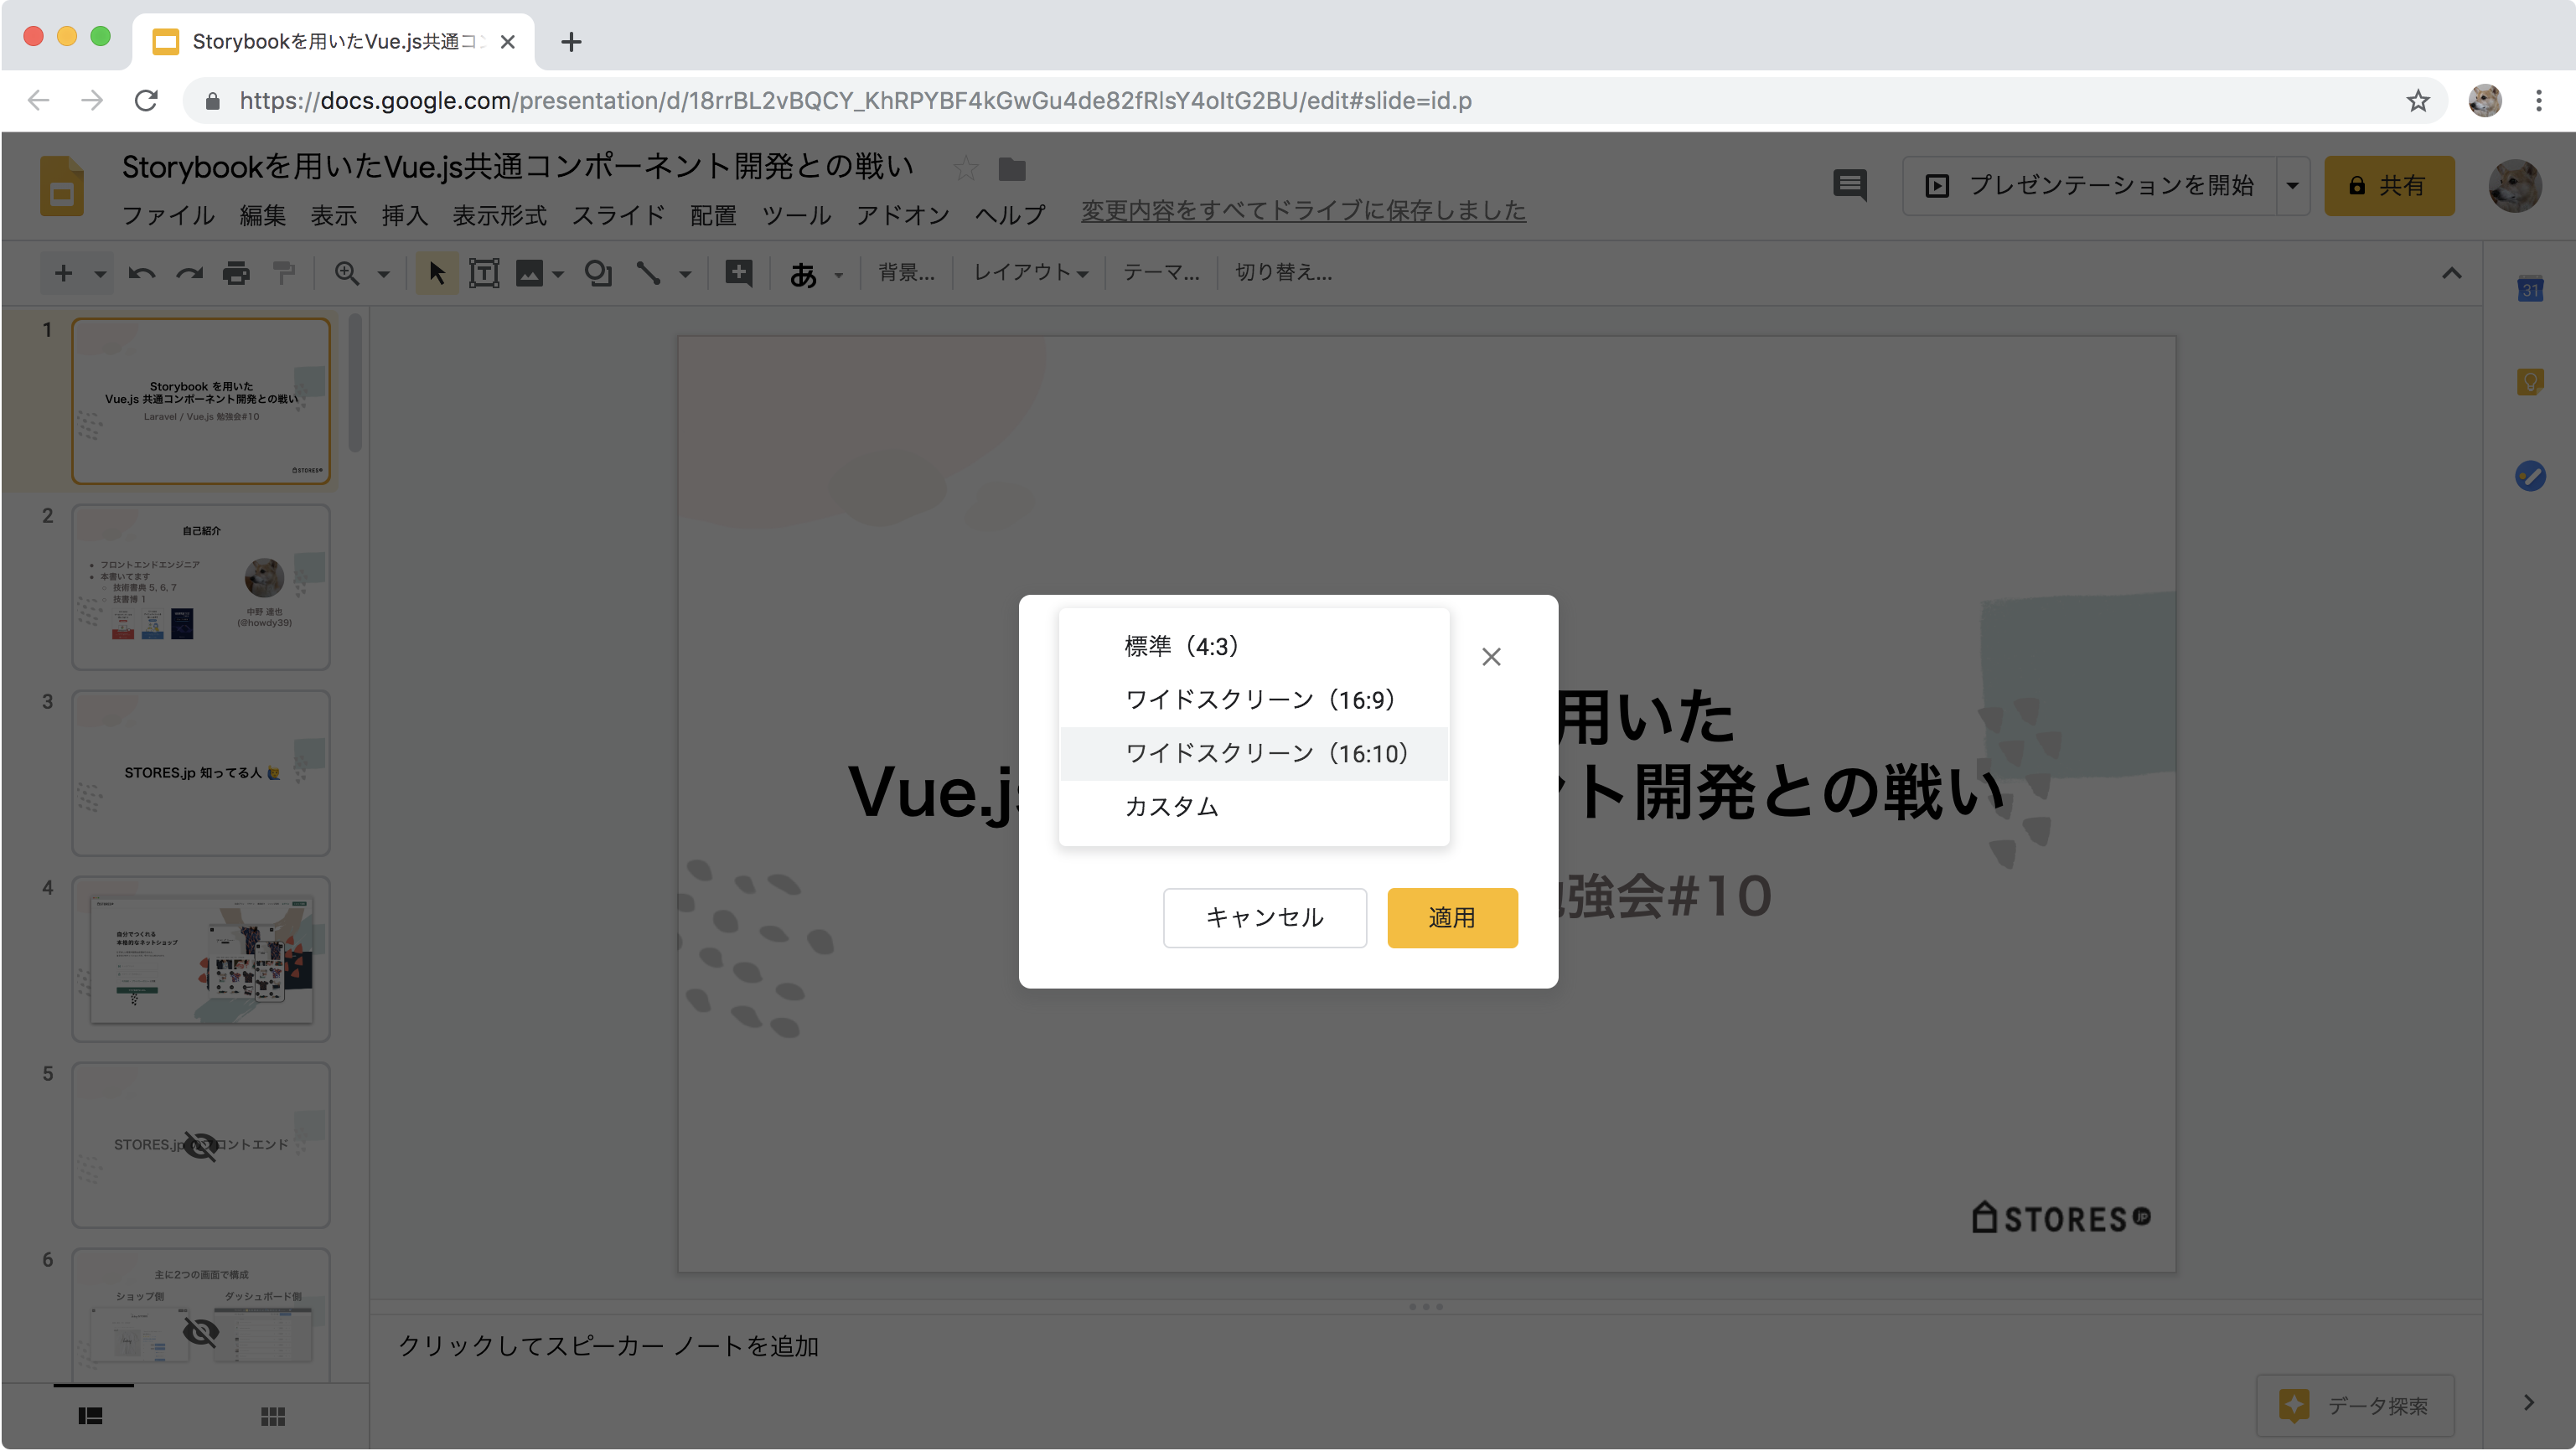This screenshot has height=1451, width=2576.
Task: Open the 表示形式 menu
Action: coord(500,215)
